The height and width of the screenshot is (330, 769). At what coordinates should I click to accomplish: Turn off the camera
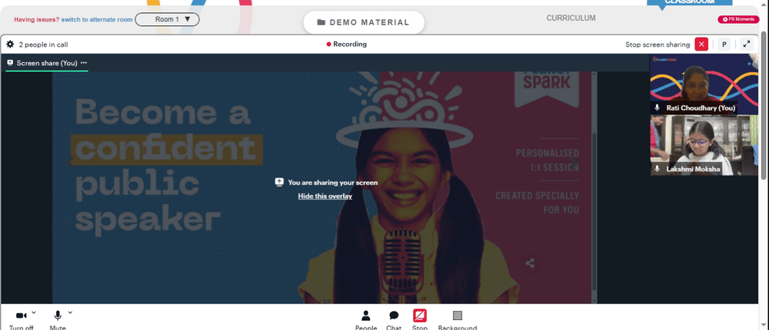pos(21,321)
